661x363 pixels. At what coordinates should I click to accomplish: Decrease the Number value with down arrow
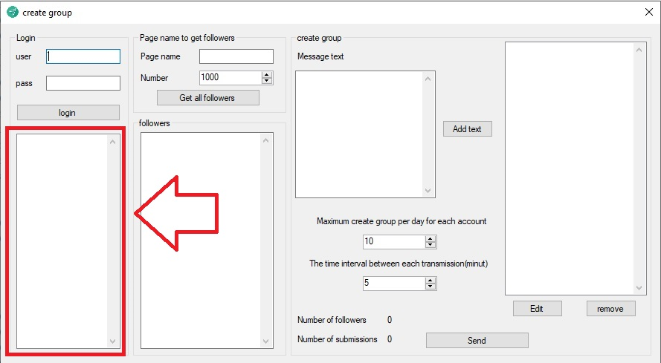pos(268,81)
